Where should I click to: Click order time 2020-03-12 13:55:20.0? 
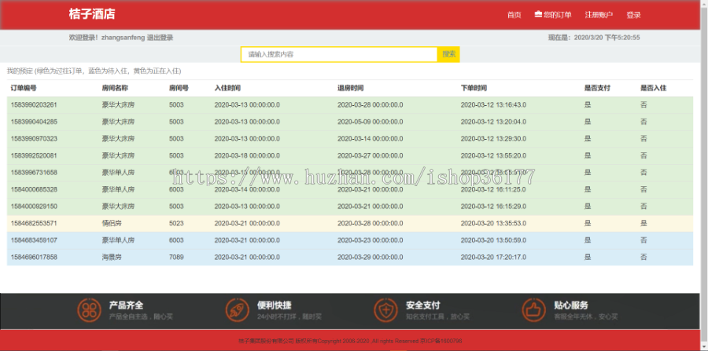pyautogui.click(x=493, y=155)
